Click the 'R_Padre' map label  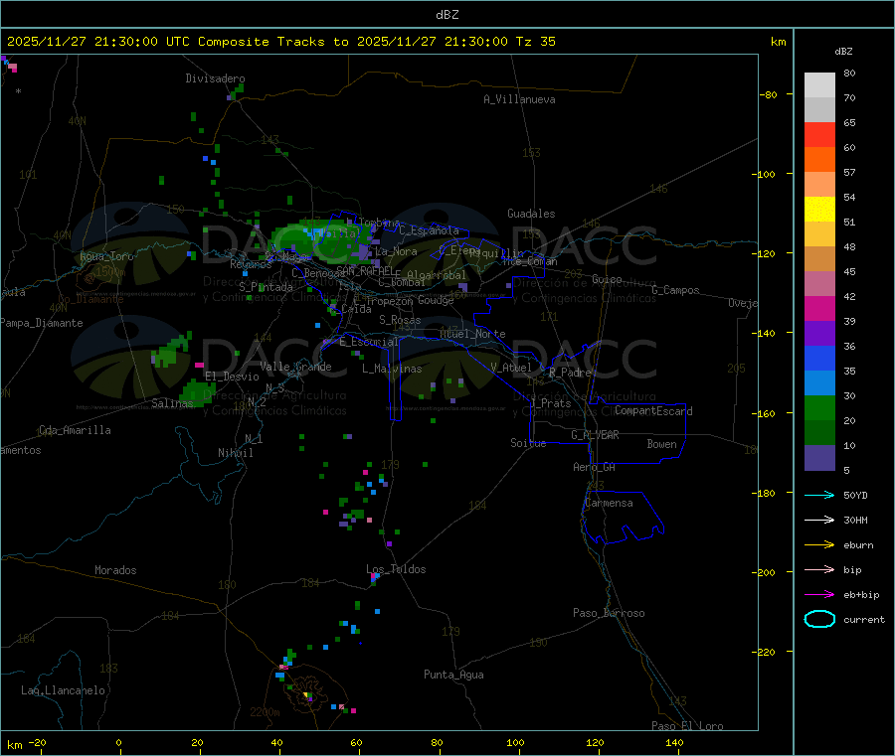570,373
